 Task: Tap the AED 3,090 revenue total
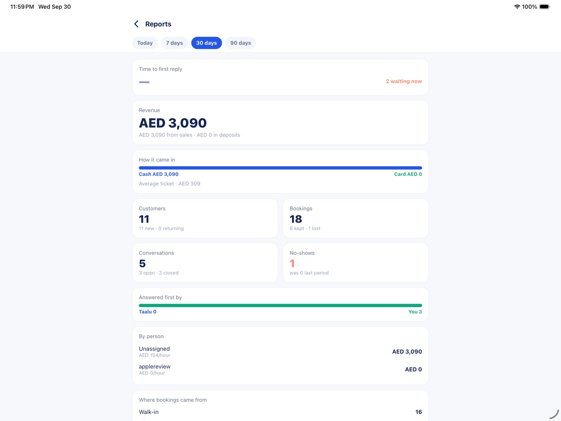tap(173, 123)
